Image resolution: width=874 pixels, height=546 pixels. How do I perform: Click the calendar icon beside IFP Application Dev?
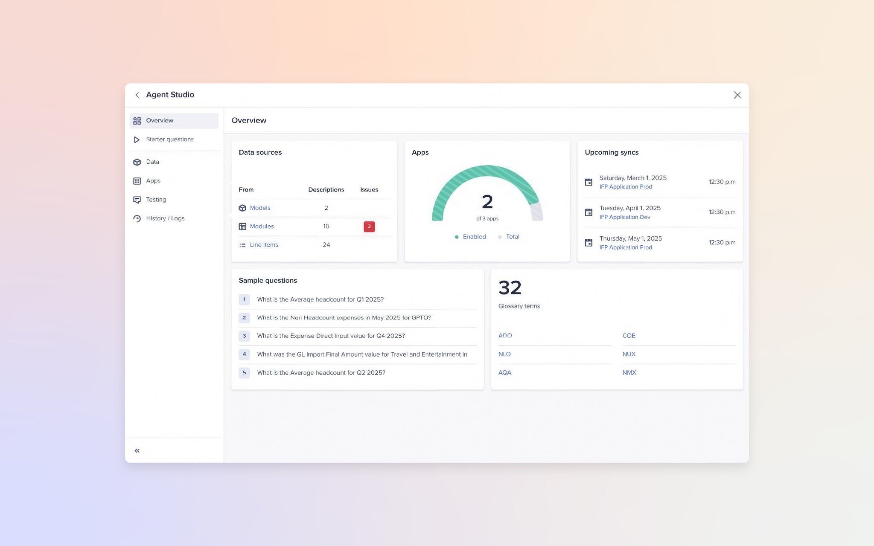click(588, 212)
